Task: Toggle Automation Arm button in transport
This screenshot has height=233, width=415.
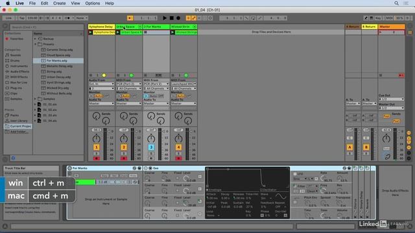Action: tap(194, 18)
